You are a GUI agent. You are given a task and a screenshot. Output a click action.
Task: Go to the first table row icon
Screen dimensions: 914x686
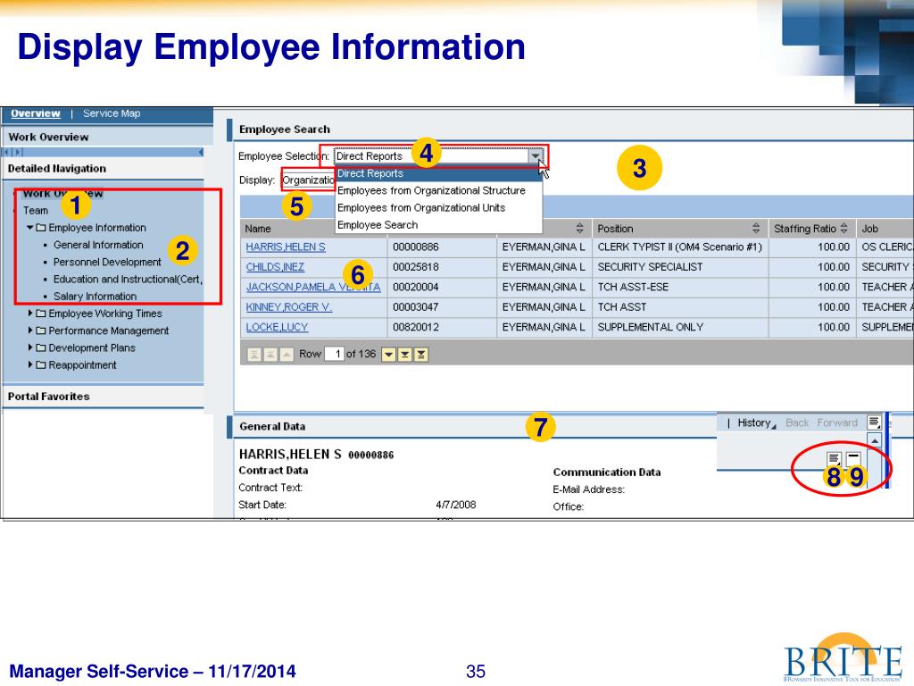tap(254, 354)
